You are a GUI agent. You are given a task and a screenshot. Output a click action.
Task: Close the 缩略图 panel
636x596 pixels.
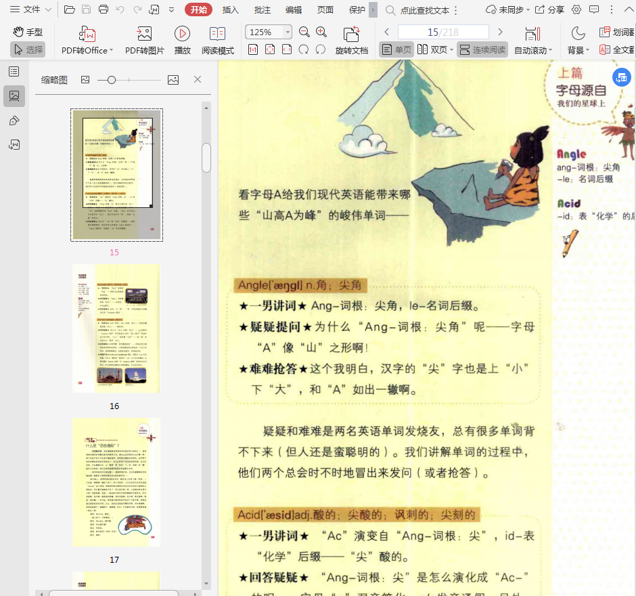tap(198, 79)
